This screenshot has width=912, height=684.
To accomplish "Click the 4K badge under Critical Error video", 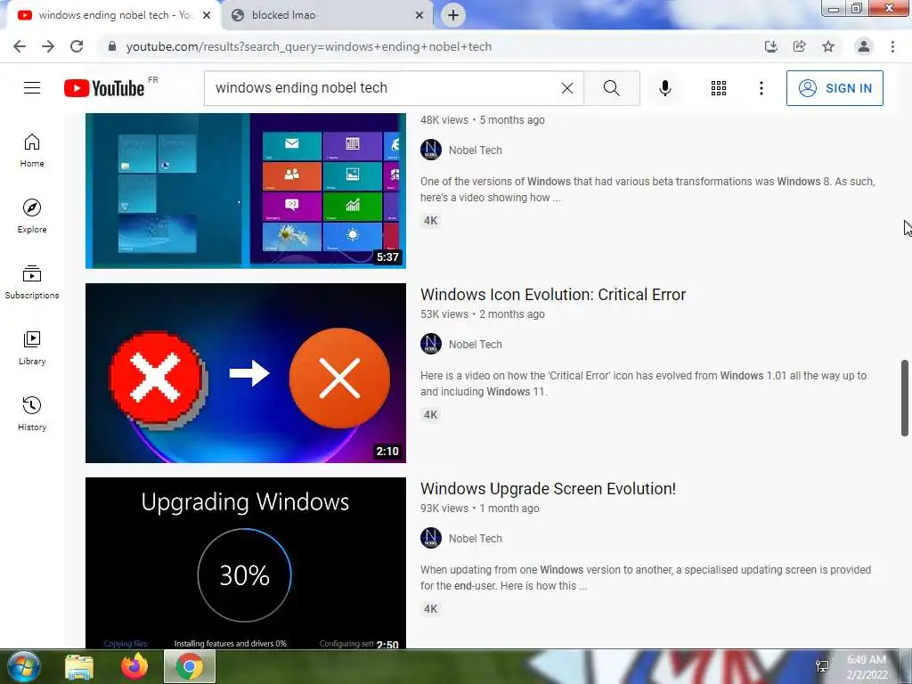I will 430,415.
